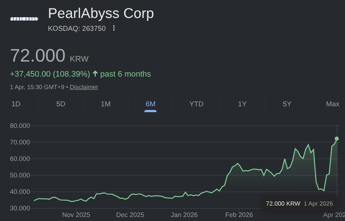Viewport: 345px width, 221px height.
Task: Switch to the 5Y chart range
Action: (x=287, y=104)
